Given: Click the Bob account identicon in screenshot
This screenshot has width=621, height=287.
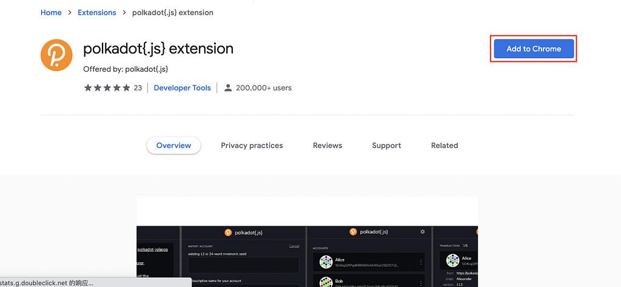Looking at the screenshot, I should (326, 283).
